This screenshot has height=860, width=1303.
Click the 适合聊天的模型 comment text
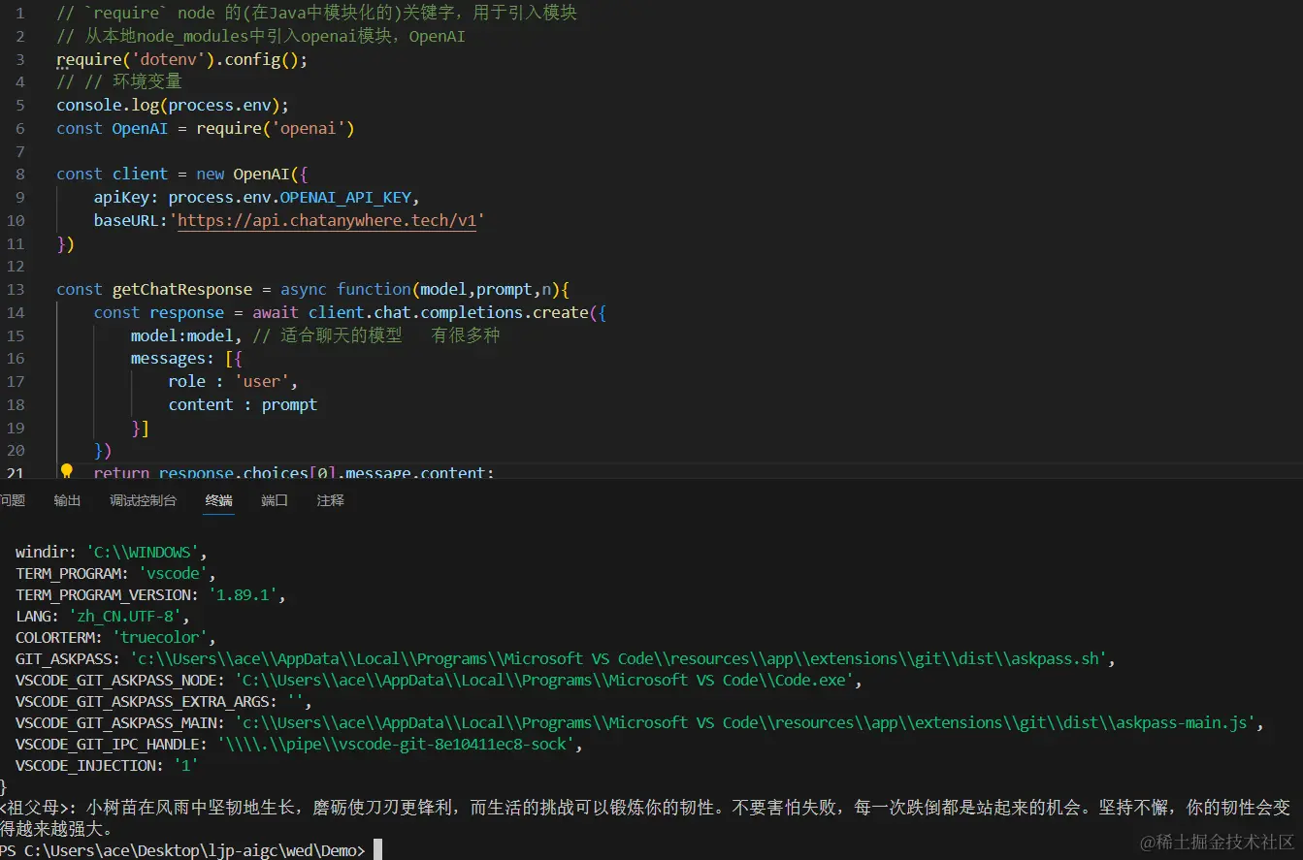pos(341,335)
